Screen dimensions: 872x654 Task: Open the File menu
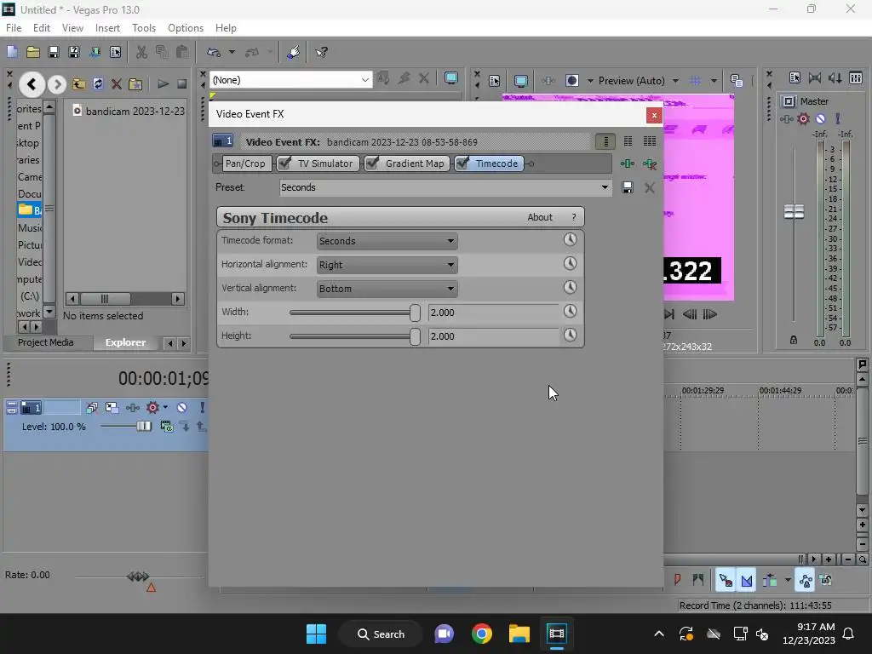click(x=14, y=28)
